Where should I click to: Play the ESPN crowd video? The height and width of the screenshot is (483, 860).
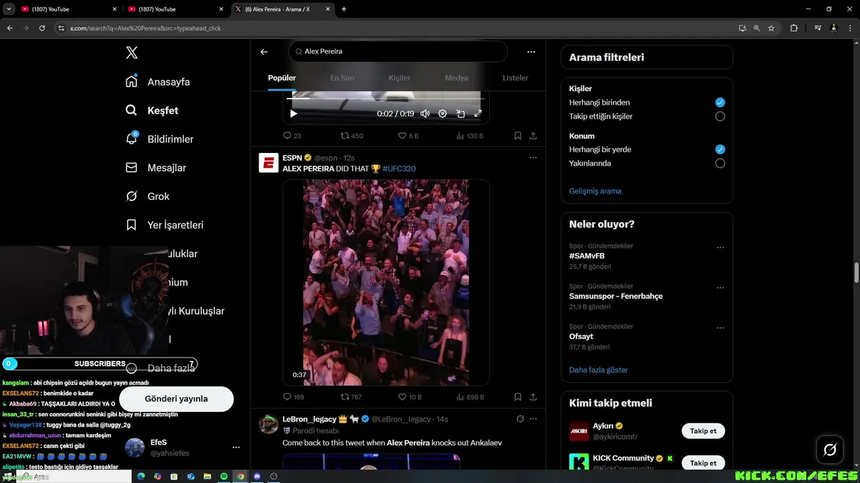point(386,282)
